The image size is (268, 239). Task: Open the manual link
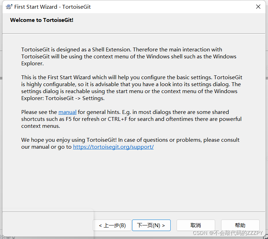pos(67,112)
